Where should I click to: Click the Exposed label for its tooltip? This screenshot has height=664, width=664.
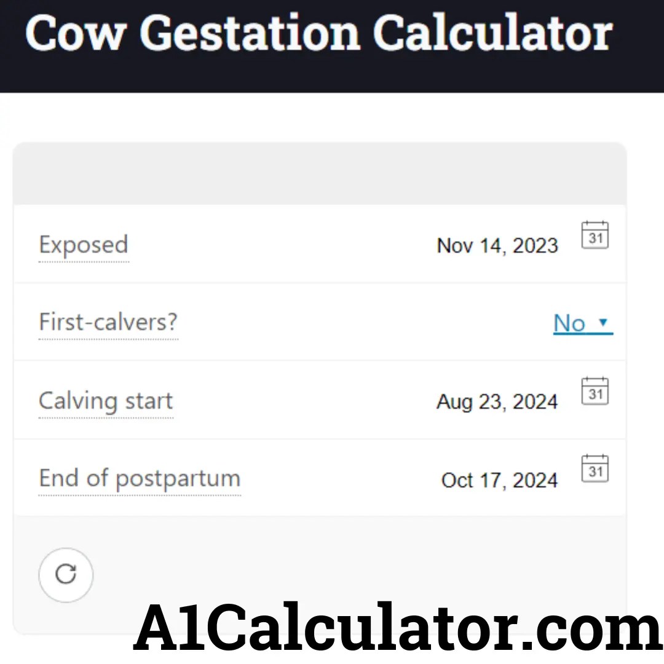[84, 245]
